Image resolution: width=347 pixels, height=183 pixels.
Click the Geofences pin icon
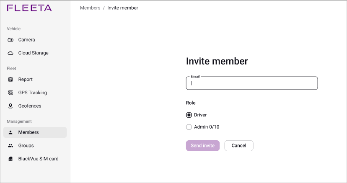(x=10, y=106)
